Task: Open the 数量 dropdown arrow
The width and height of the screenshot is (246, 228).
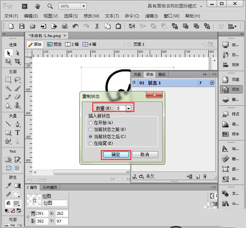Action: [x=129, y=108]
